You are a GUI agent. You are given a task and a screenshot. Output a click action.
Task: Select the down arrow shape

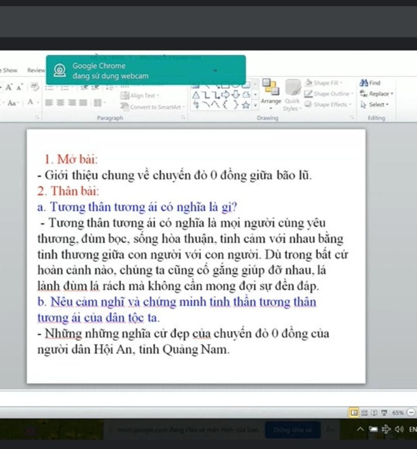pyautogui.click(x=235, y=95)
